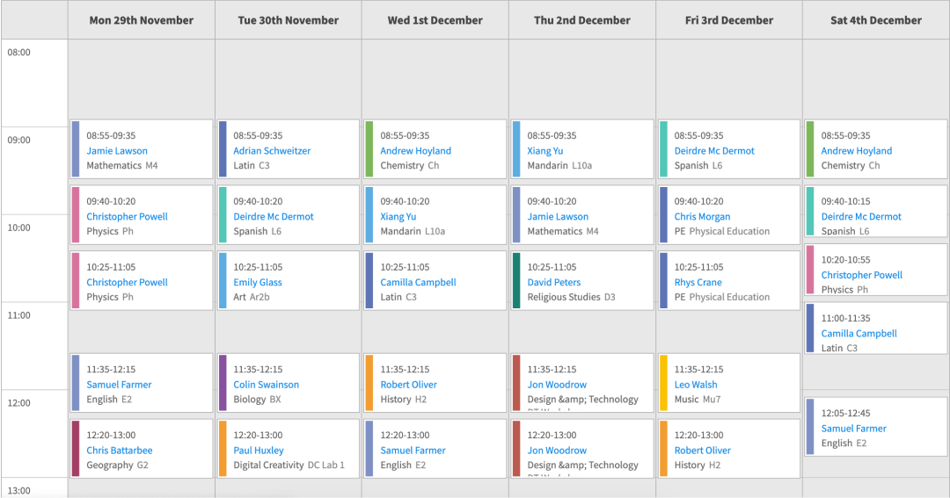950x498 pixels.
Task: Open Saturday 12:05 Samuel Farmer English card
Action: click(x=854, y=429)
